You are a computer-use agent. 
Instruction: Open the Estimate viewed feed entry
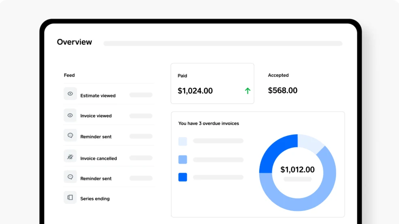[109, 94]
